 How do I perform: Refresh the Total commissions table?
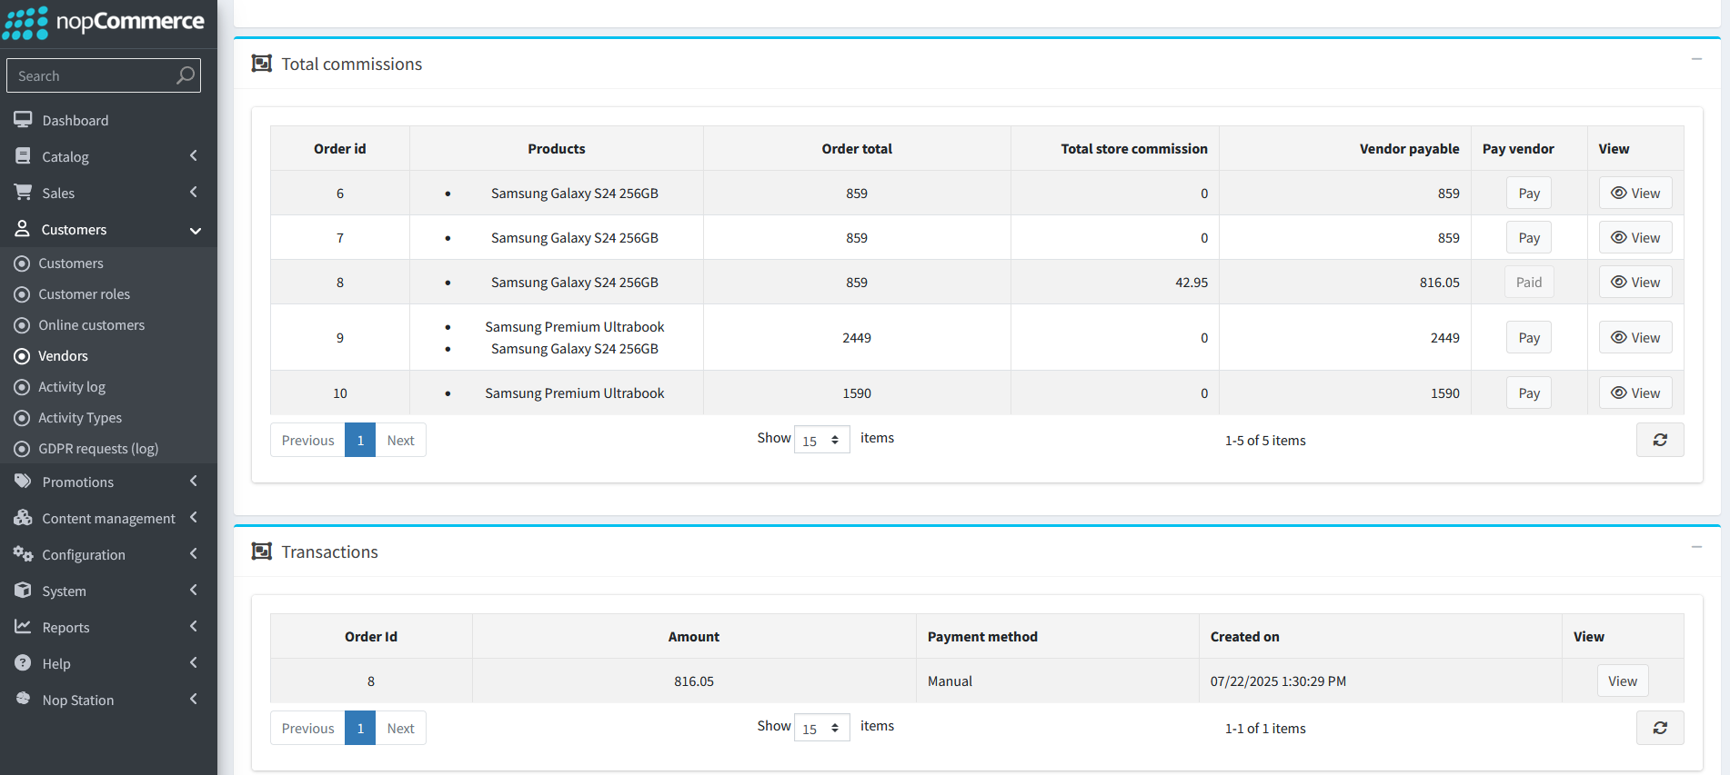point(1660,440)
